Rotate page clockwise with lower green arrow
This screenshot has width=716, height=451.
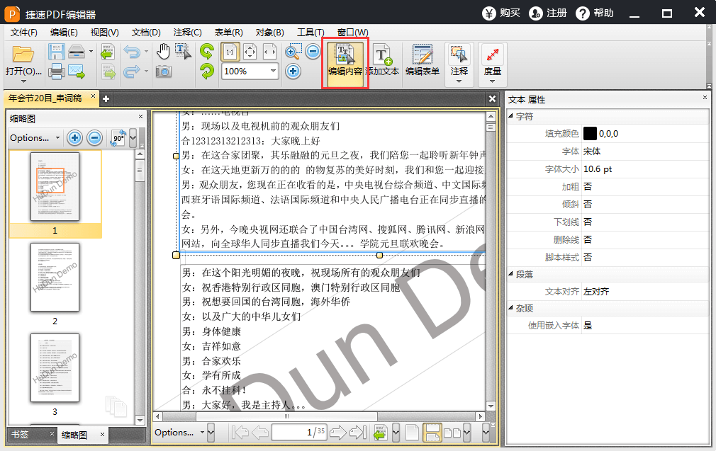point(207,72)
